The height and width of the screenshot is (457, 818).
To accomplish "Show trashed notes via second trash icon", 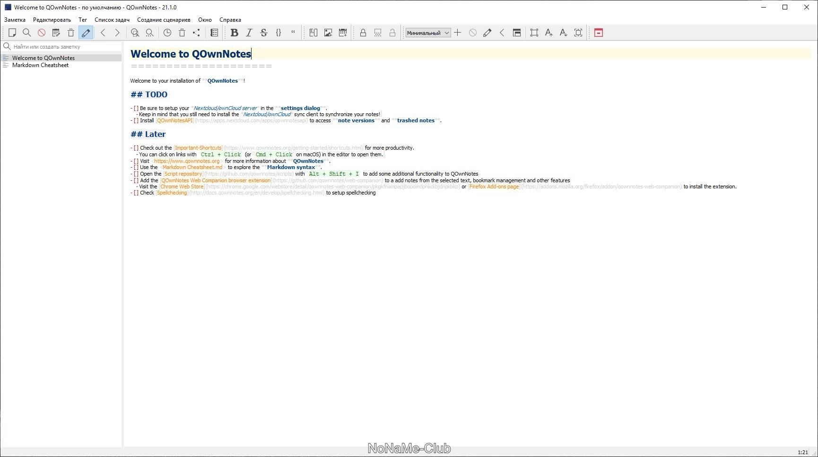I will (182, 33).
